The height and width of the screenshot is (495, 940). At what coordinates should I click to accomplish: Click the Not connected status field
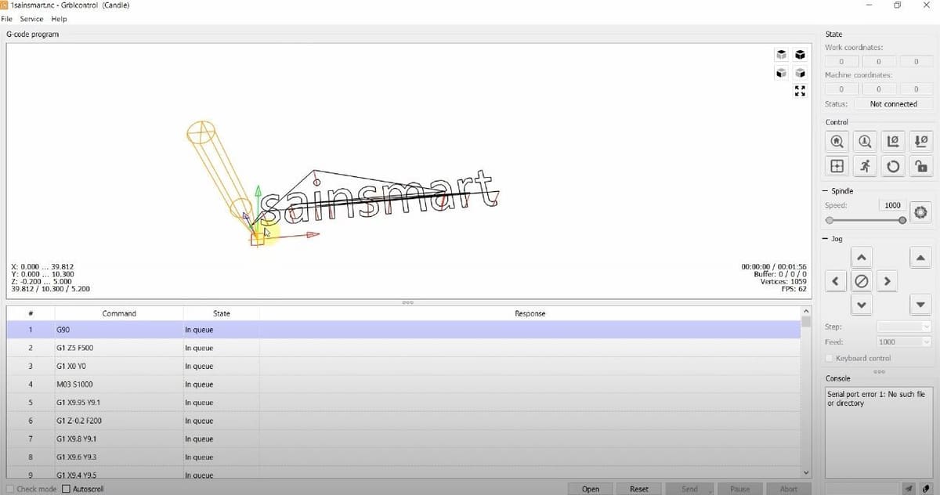click(893, 103)
